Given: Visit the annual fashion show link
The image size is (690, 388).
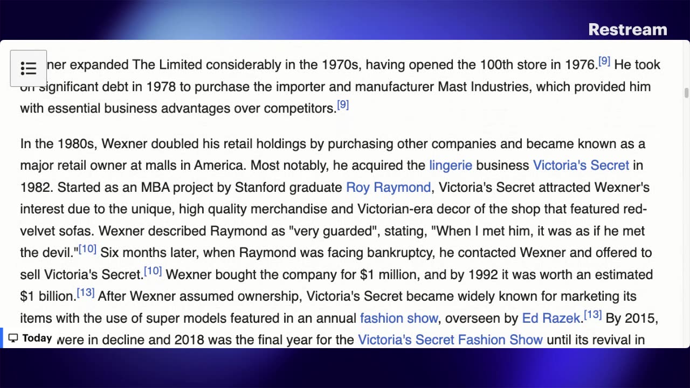Looking at the screenshot, I should click(398, 318).
